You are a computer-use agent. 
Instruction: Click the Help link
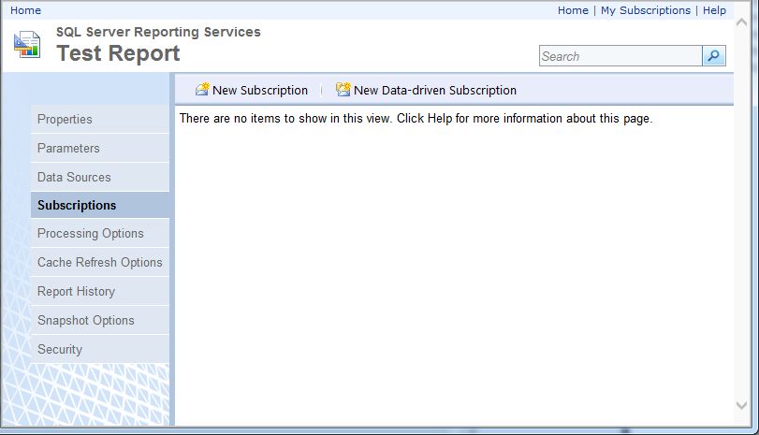pos(714,10)
